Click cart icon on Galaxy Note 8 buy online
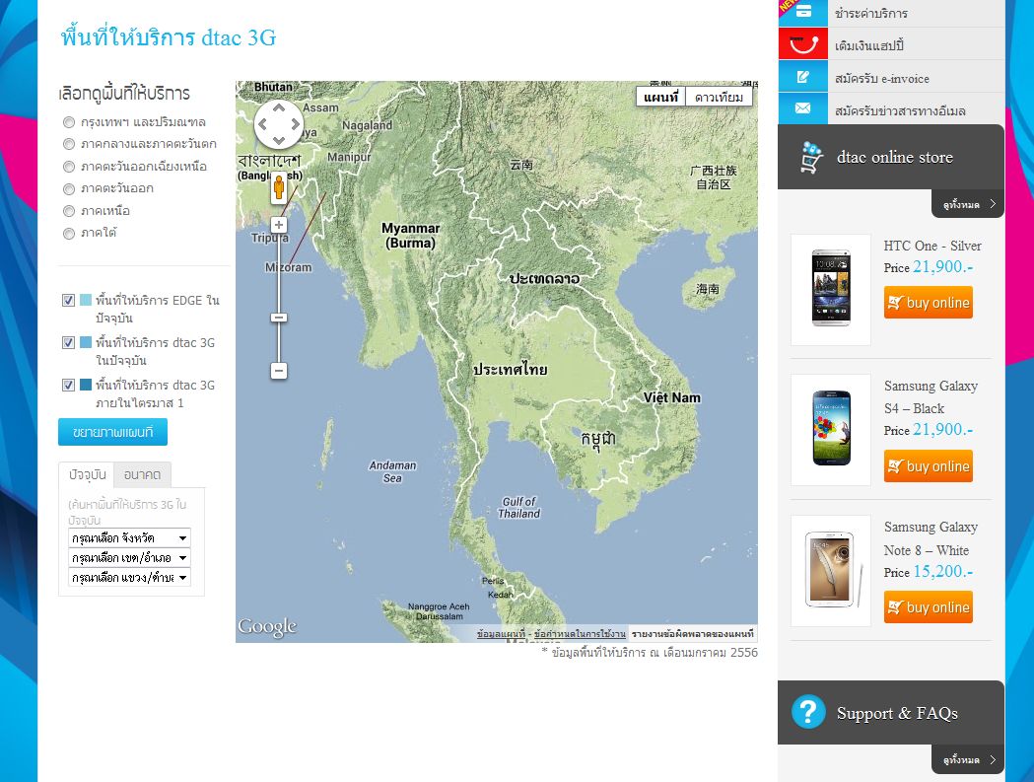The height and width of the screenshot is (782, 1034). pos(895,607)
